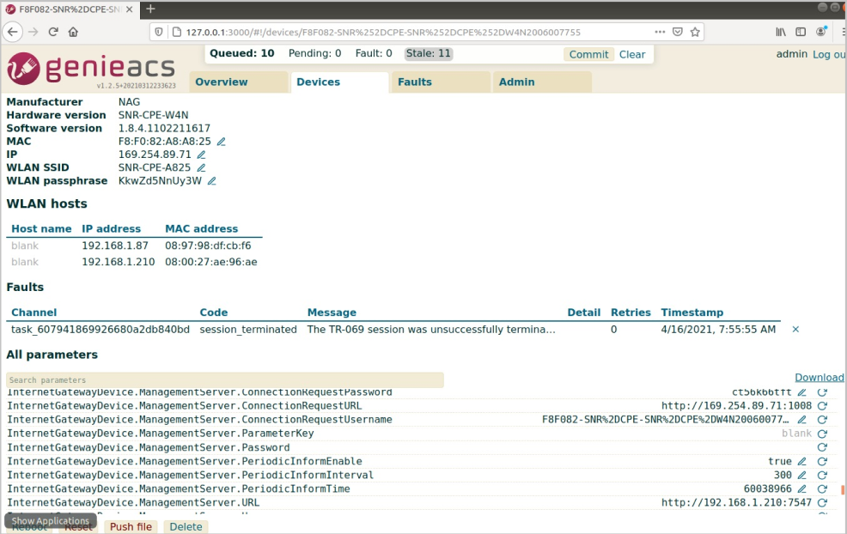Edit the PeriodicInformTime pencil icon
This screenshot has width=847, height=534.
[x=802, y=488]
